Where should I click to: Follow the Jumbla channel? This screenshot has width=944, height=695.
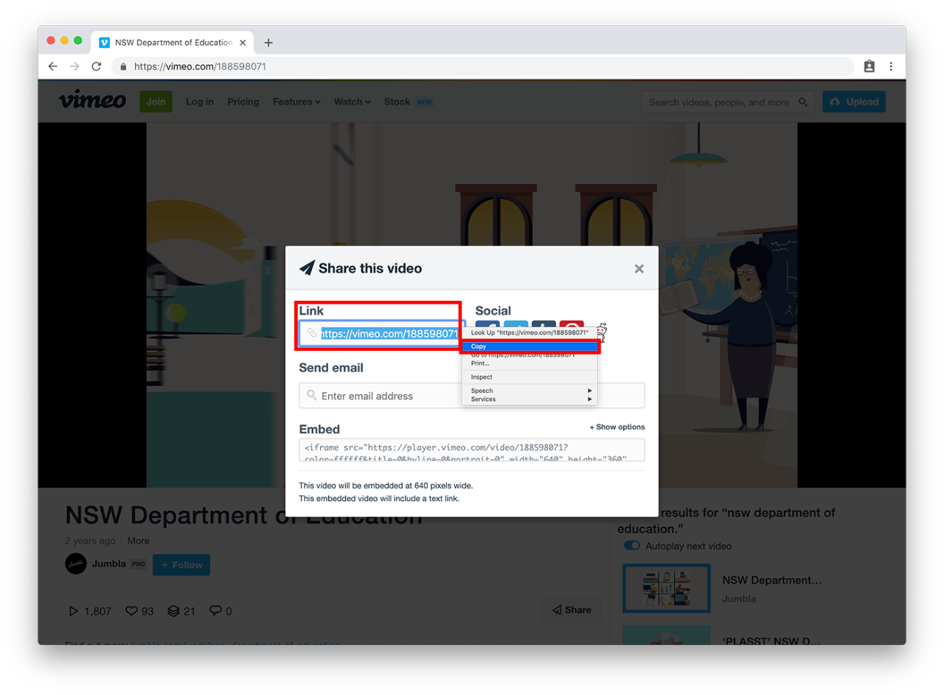tap(181, 565)
